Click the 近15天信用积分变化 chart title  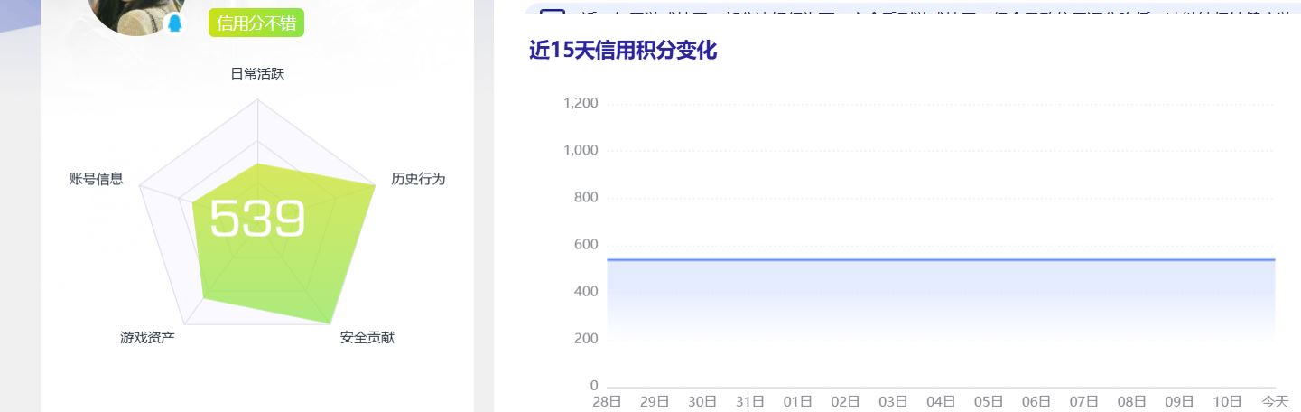[x=623, y=51]
